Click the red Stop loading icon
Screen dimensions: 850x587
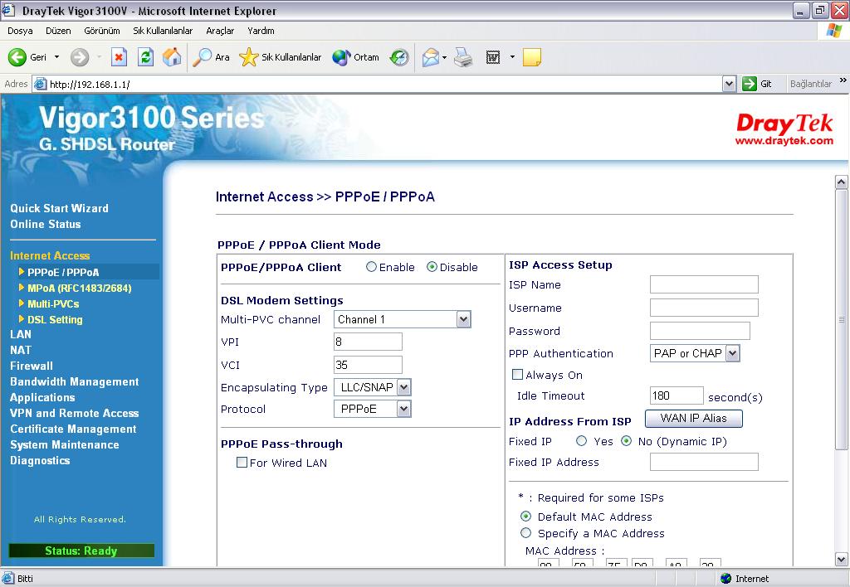[119, 57]
